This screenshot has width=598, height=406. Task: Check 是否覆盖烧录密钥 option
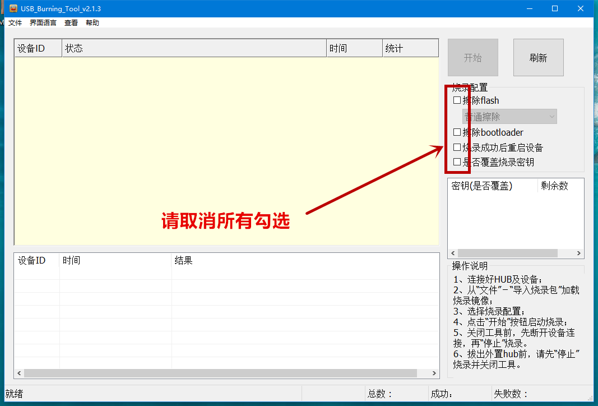point(457,163)
